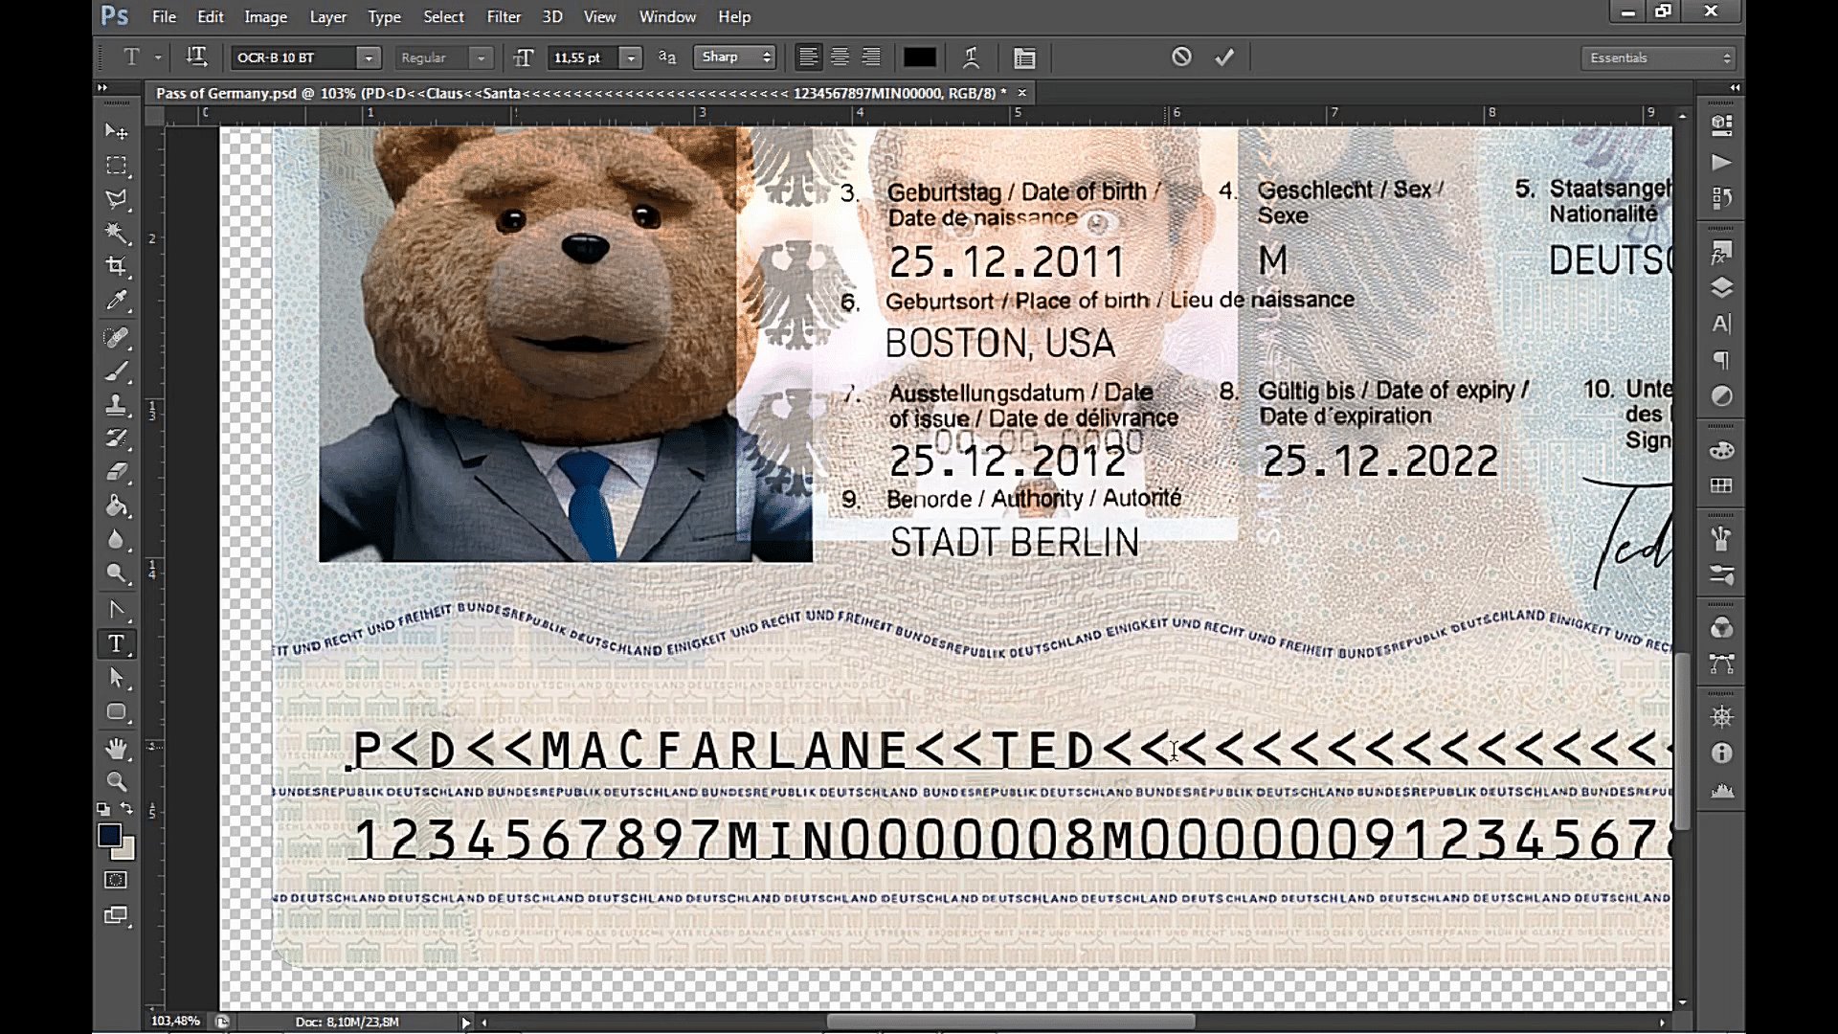The image size is (1838, 1034).
Task: Select the History Brush tool
Action: pyautogui.click(x=116, y=438)
